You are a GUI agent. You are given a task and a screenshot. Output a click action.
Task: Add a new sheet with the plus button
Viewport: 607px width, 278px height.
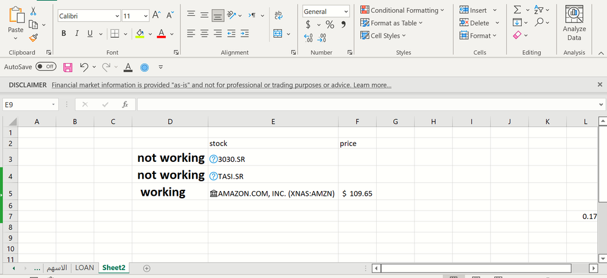pos(146,268)
